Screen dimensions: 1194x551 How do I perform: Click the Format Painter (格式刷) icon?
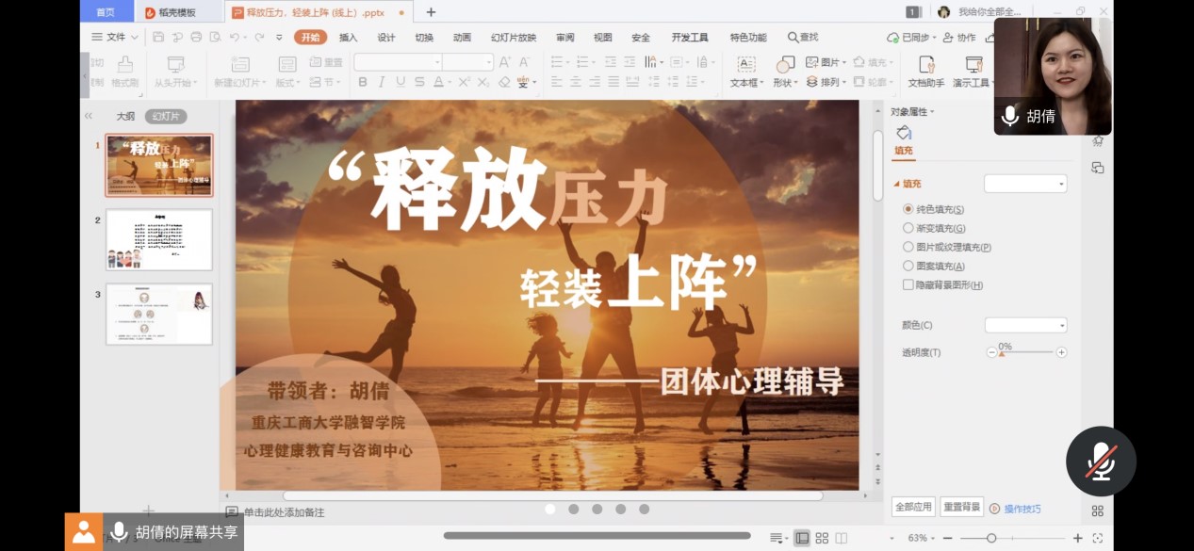click(124, 72)
